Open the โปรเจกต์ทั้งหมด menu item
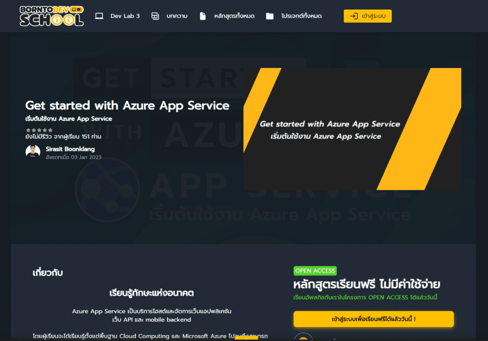Screen dimensions: 488x341 [x=301, y=16]
